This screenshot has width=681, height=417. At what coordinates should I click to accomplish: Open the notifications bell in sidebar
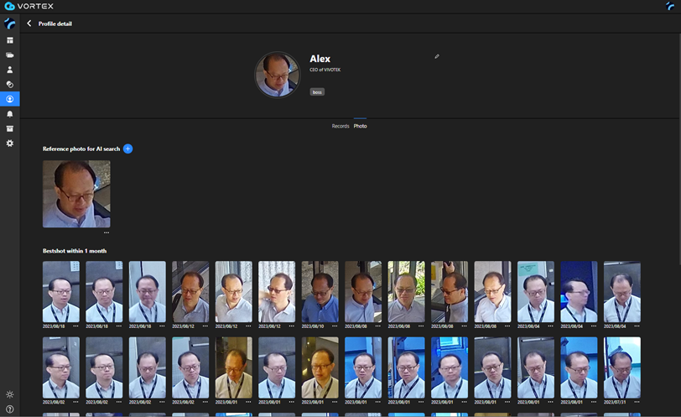(x=10, y=114)
